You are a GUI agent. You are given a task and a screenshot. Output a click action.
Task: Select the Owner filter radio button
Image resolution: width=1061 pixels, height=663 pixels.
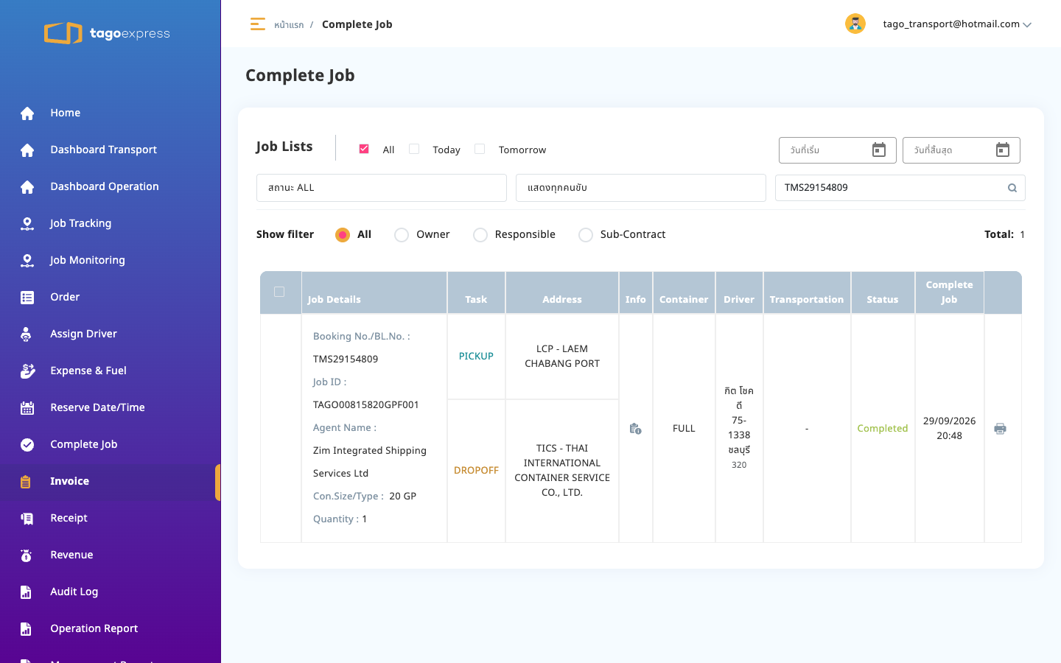click(x=402, y=235)
